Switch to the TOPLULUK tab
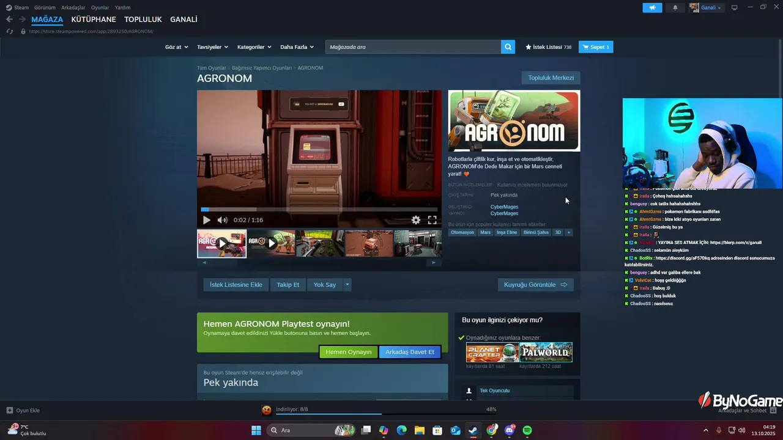 point(143,20)
